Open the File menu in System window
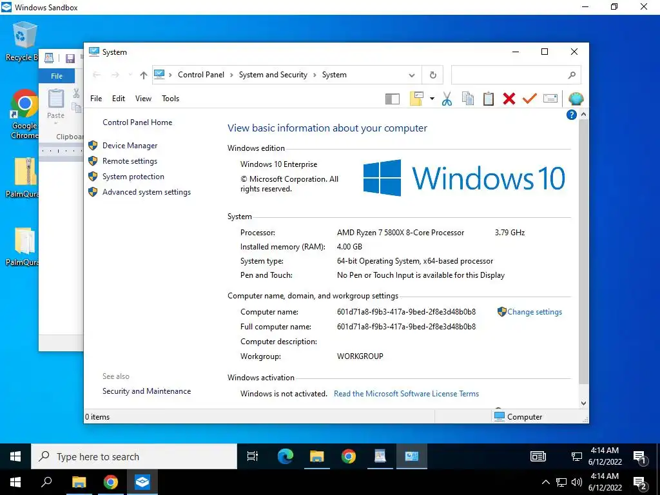660x495 pixels. [x=96, y=99]
